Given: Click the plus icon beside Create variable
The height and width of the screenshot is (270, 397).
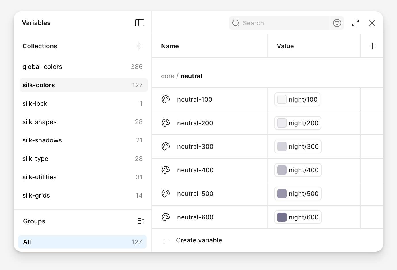Looking at the screenshot, I should [x=165, y=240].
